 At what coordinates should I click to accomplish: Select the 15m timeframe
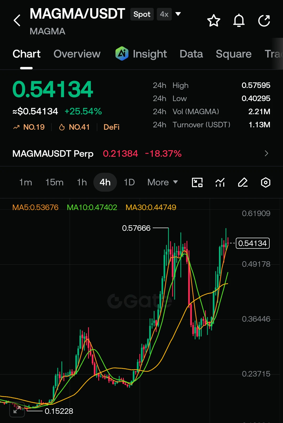[x=54, y=182]
